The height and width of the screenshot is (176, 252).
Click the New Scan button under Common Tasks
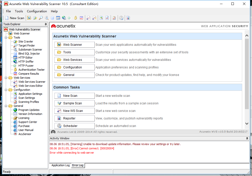(74, 96)
